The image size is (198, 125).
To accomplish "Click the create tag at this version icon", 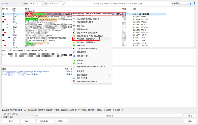I will (74, 43).
